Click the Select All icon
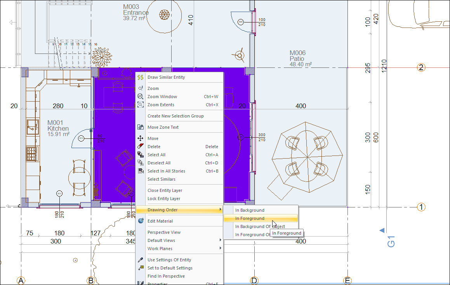Image resolution: width=450 pixels, height=285 pixels. click(141, 155)
